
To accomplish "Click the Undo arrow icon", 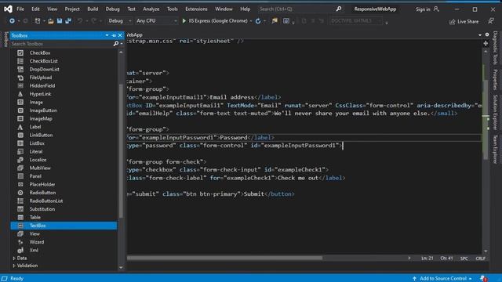I will click(80, 21).
